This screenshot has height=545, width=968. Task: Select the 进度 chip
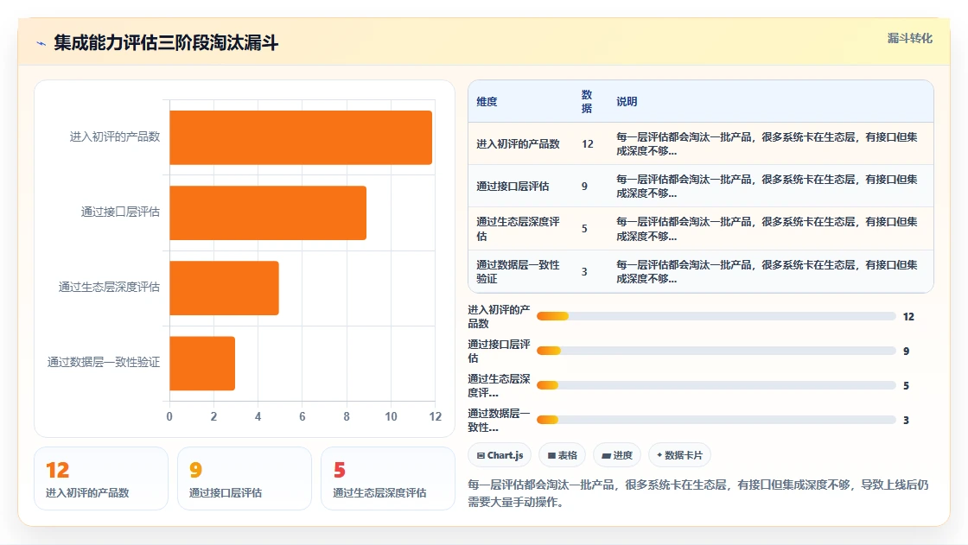coord(617,455)
